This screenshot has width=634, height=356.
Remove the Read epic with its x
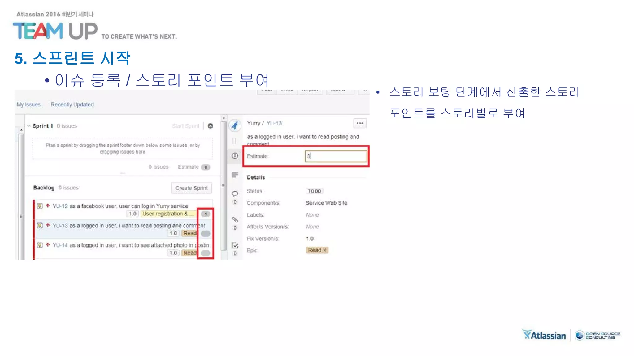(325, 250)
